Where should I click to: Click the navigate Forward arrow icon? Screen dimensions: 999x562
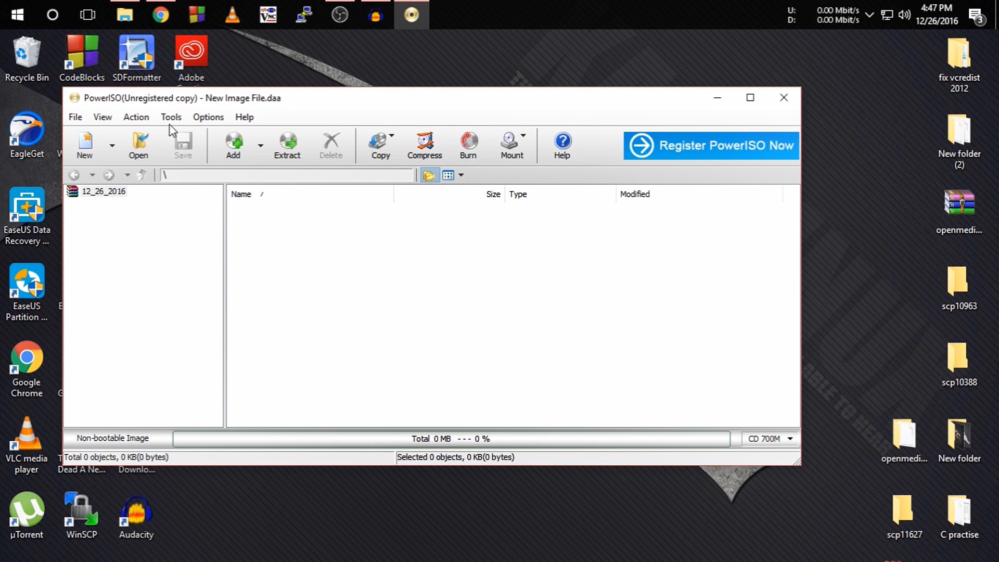pyautogui.click(x=109, y=175)
